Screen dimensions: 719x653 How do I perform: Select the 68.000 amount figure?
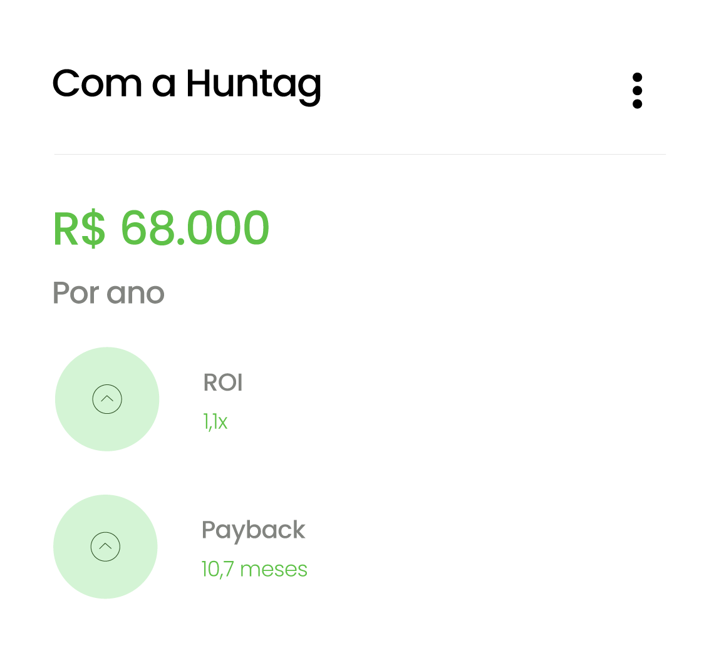click(x=195, y=229)
